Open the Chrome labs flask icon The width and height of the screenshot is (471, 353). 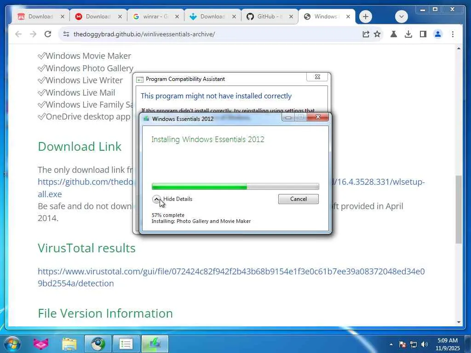(x=394, y=34)
